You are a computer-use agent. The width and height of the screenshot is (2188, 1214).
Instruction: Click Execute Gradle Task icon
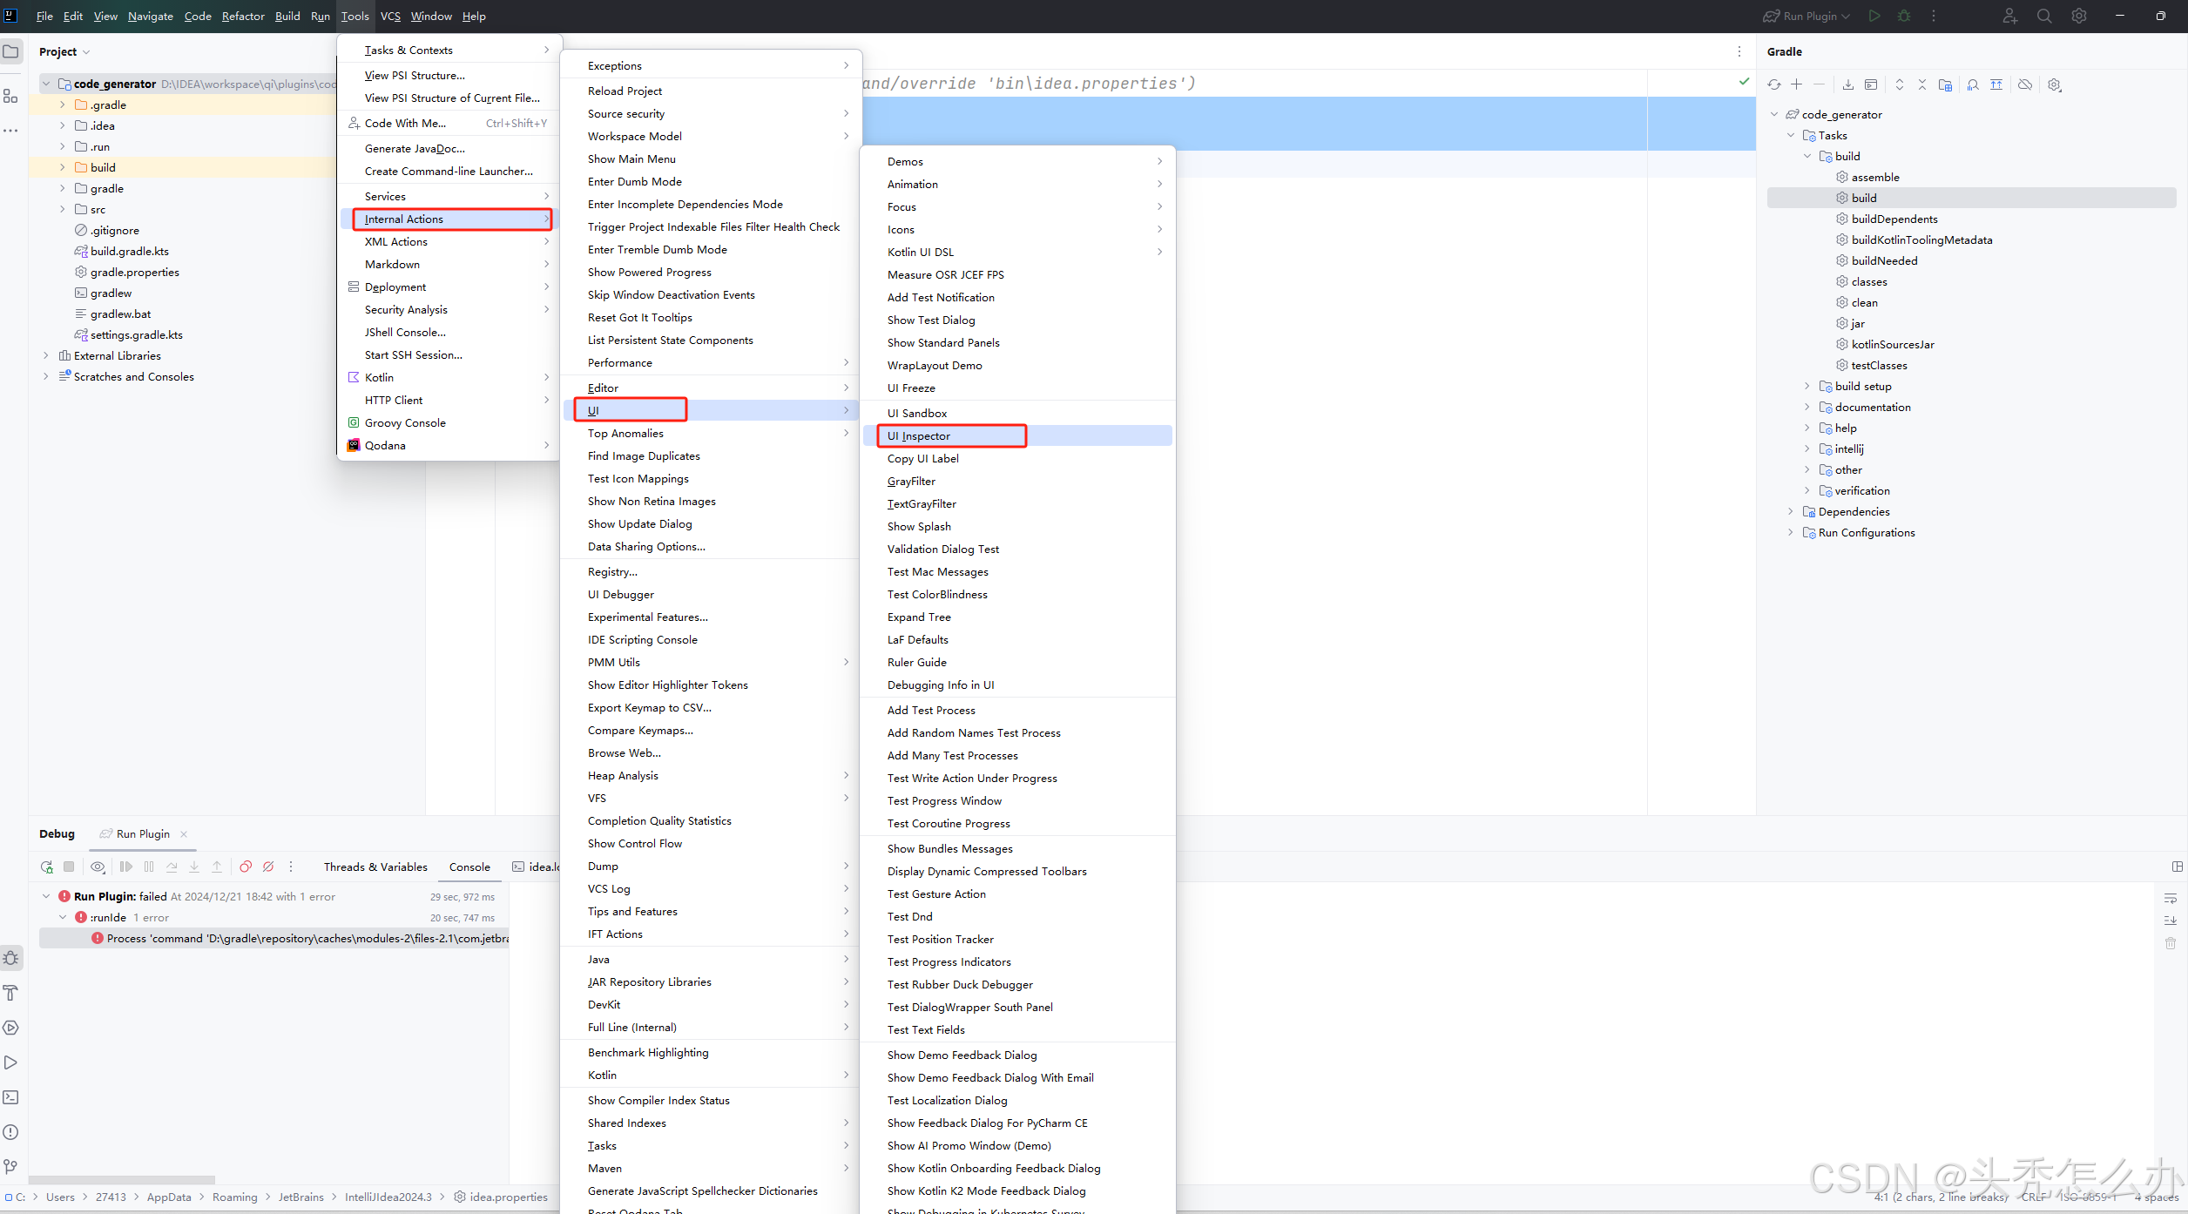[1871, 84]
